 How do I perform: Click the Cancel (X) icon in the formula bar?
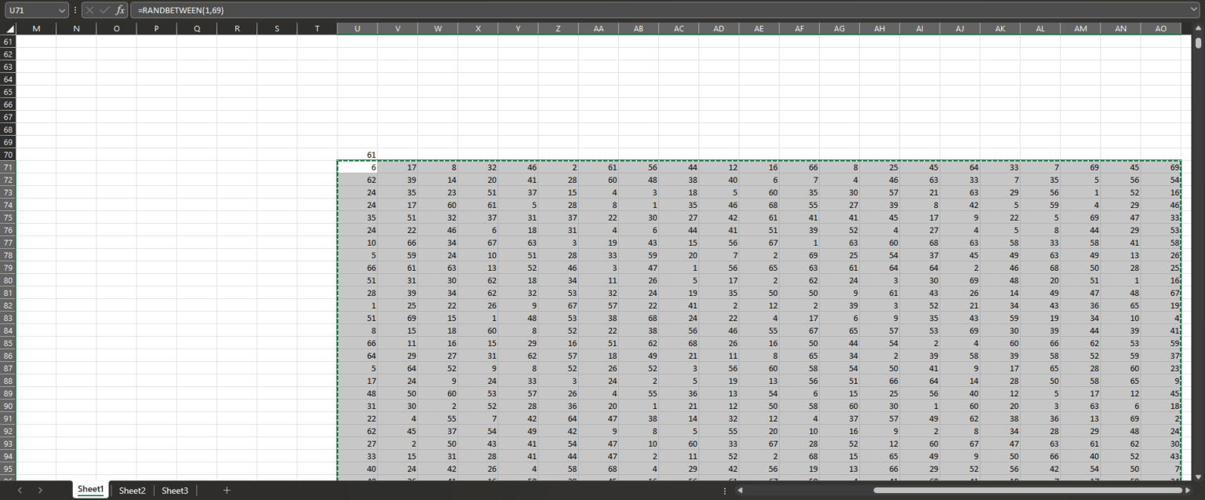pos(89,10)
